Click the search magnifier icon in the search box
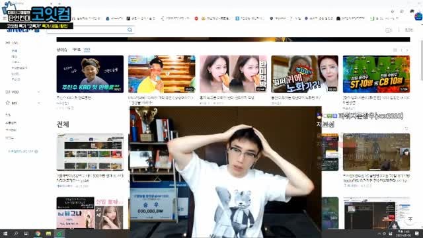The image size is (423, 238). pyautogui.click(x=130, y=30)
